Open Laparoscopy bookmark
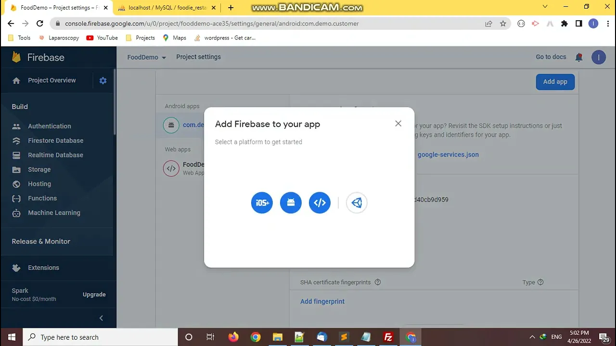Screen dimensions: 616x346 click(x=58, y=37)
